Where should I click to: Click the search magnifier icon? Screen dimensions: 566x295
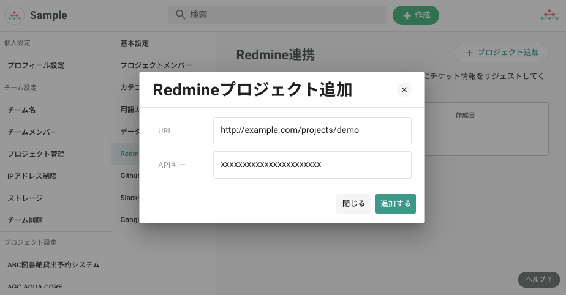[180, 15]
